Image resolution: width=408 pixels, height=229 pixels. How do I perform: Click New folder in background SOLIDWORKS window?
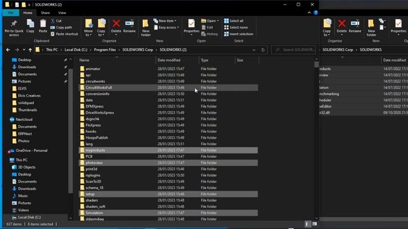[371, 27]
